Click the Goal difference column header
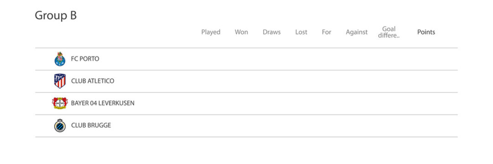 [x=389, y=32]
